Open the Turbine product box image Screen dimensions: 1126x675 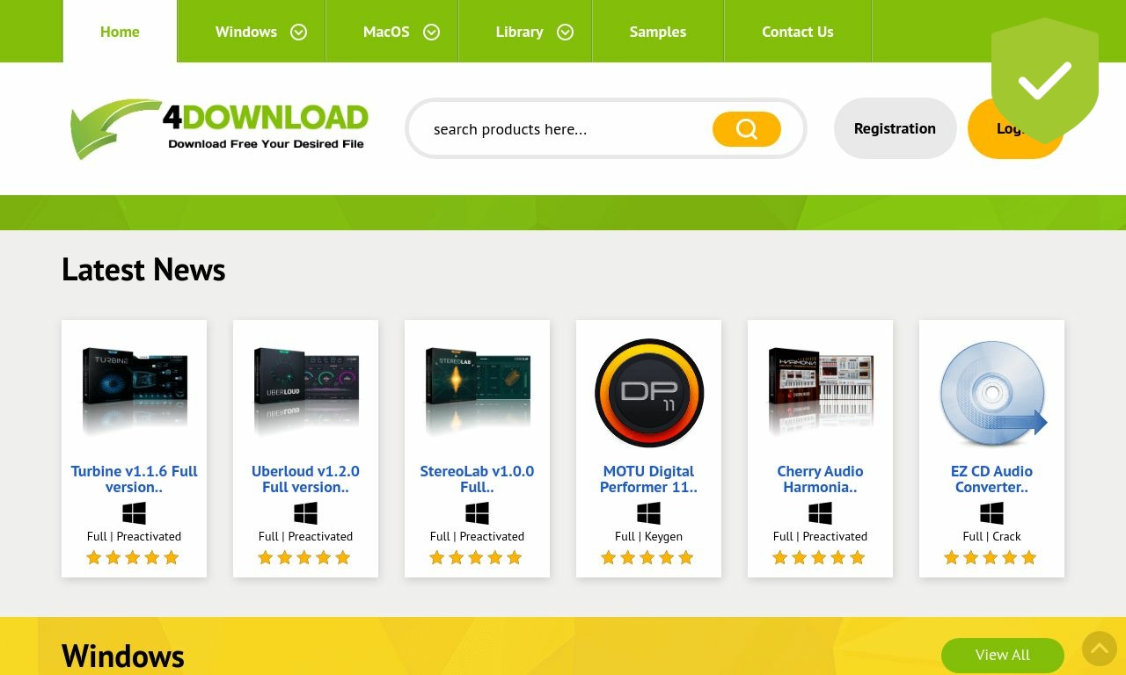point(134,392)
